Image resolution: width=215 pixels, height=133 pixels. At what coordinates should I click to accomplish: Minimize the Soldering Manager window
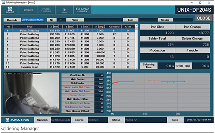[x=192, y=3]
